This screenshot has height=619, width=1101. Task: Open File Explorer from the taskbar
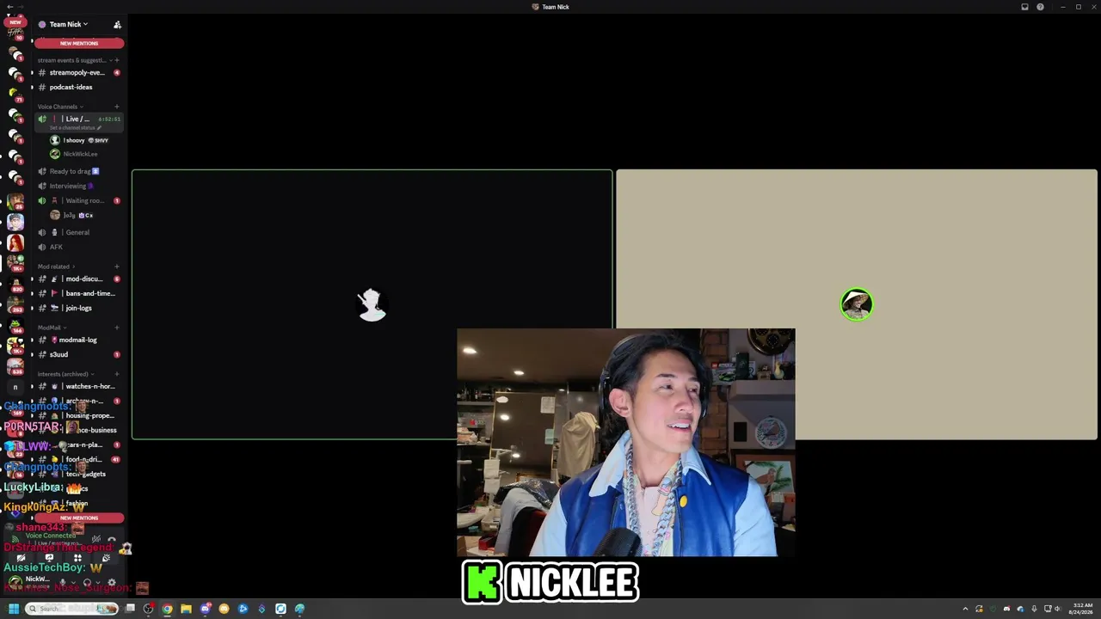click(186, 609)
